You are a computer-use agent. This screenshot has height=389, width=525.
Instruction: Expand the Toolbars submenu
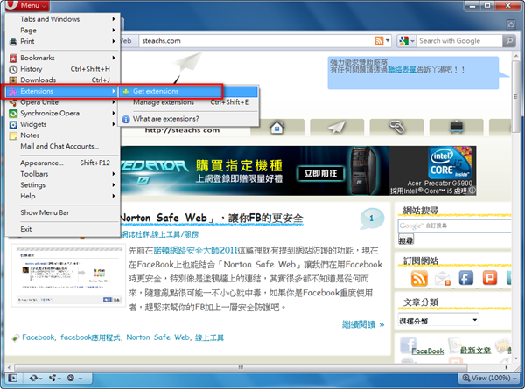click(63, 174)
